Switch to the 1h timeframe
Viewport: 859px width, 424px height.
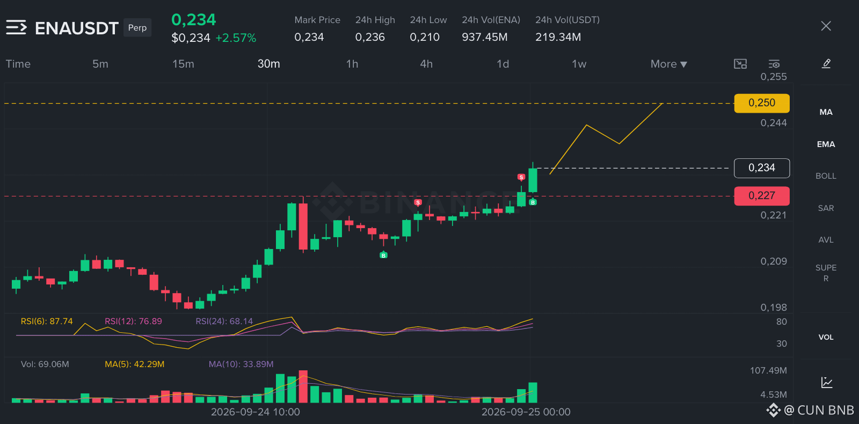click(352, 64)
